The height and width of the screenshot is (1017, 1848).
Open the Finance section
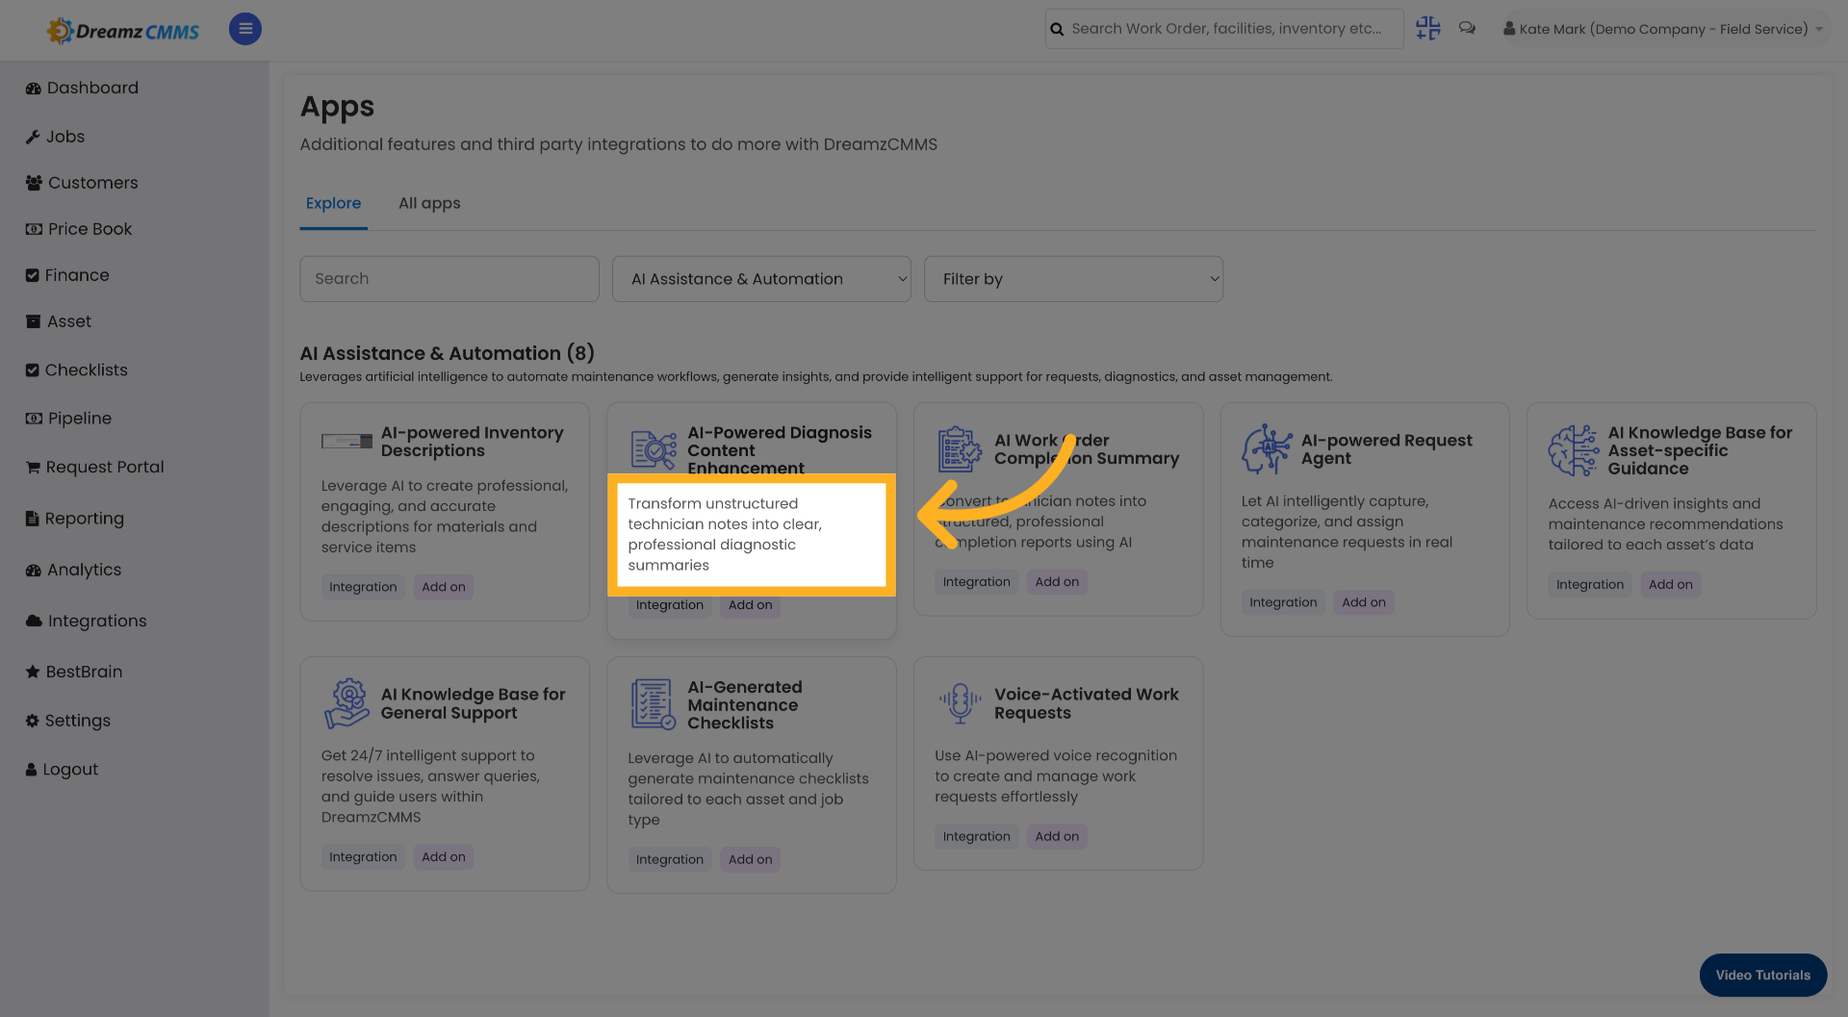pos(77,275)
